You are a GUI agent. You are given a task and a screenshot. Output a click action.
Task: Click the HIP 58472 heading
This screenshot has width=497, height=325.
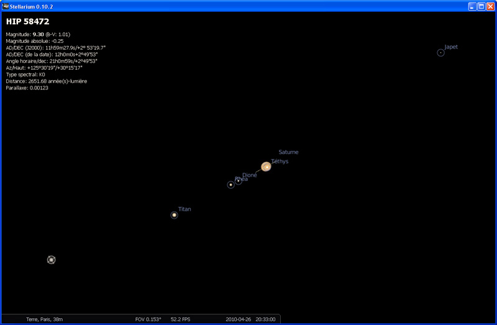[x=27, y=21]
